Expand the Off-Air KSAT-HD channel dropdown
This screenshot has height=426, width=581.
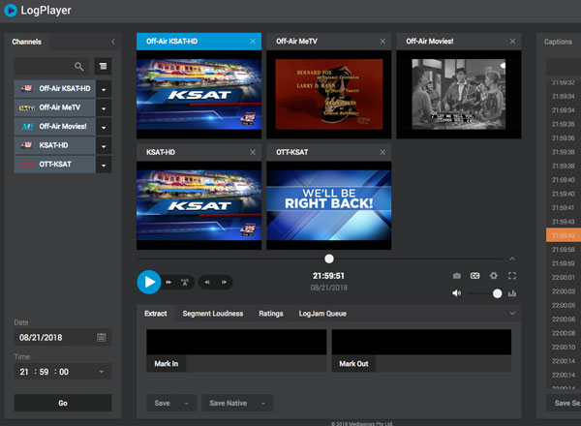(x=104, y=88)
